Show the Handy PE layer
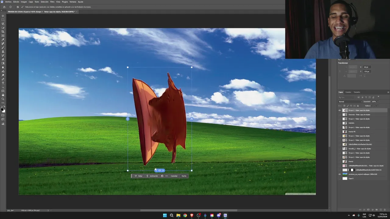The image size is (390, 219). (x=340, y=132)
